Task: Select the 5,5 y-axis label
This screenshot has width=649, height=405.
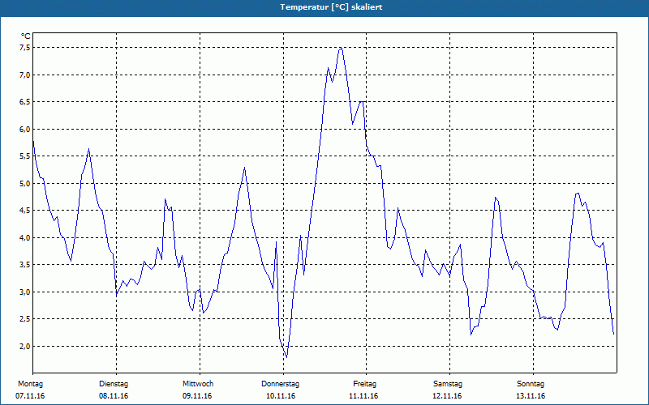Action: point(24,156)
